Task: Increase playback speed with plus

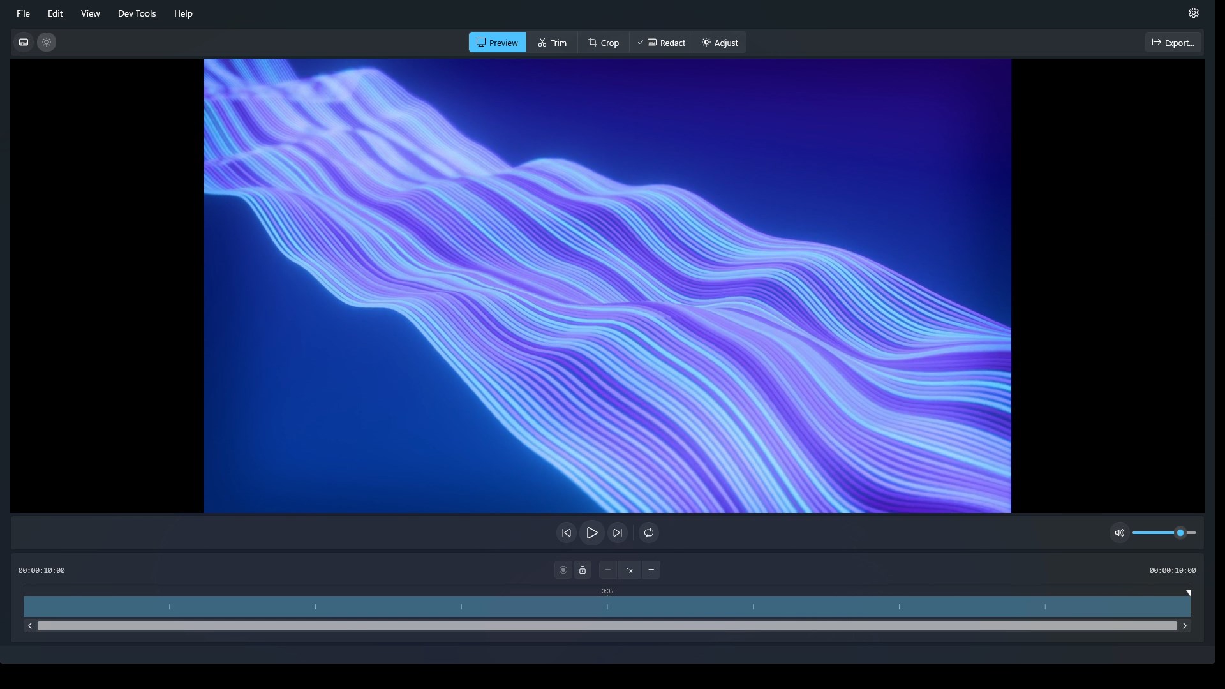Action: [651, 570]
